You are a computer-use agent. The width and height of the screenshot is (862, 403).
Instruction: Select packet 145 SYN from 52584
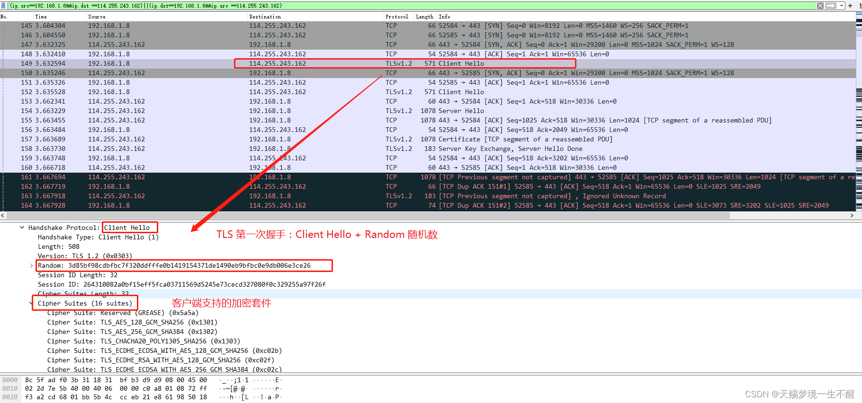pyautogui.click(x=428, y=26)
